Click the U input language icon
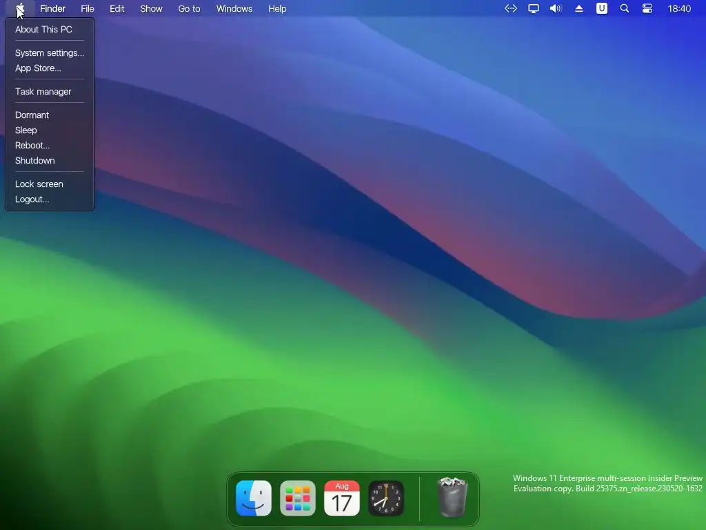Image resolution: width=706 pixels, height=530 pixels. tap(601, 8)
